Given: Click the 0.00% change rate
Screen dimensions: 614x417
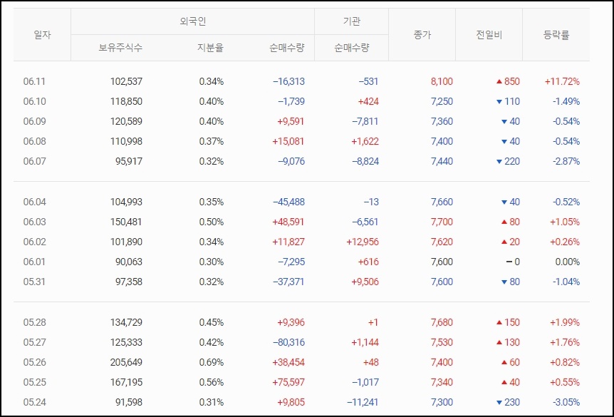Looking at the screenshot, I should pyautogui.click(x=568, y=262).
